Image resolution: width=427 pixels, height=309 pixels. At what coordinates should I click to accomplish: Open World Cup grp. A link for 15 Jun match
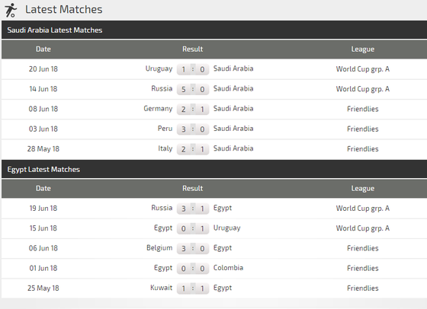click(x=362, y=228)
